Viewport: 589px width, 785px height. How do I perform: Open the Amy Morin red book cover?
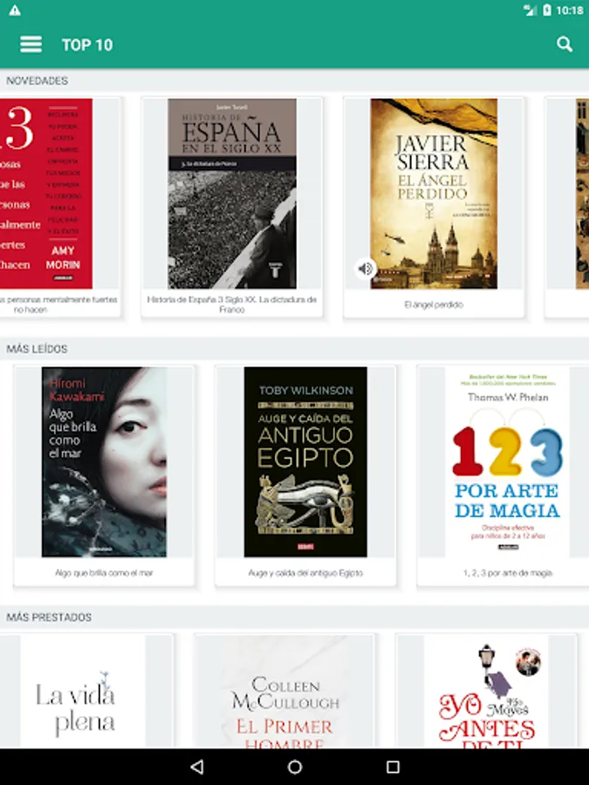click(x=46, y=194)
